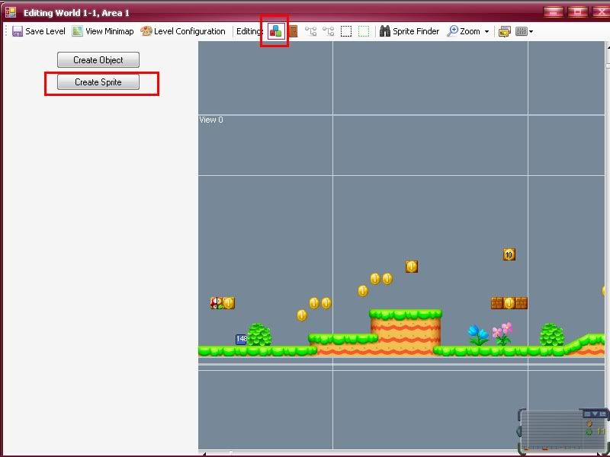Select the black dashed-rectangle views editing icon
This screenshot has height=457, width=610.
pos(346,31)
